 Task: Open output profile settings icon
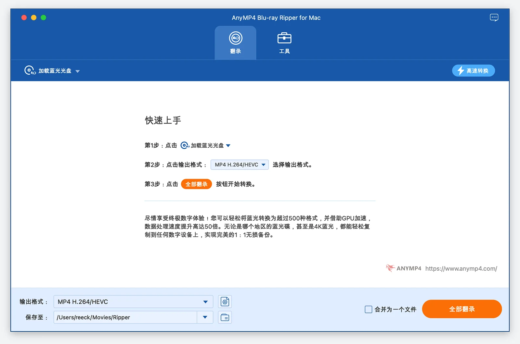coord(225,302)
